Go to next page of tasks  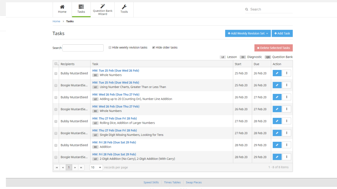[x=75, y=167]
